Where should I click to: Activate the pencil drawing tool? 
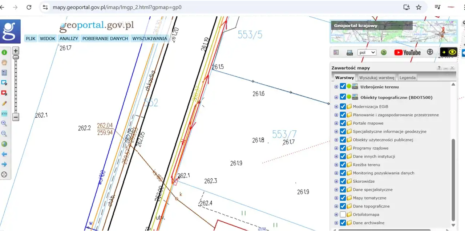pos(4,103)
